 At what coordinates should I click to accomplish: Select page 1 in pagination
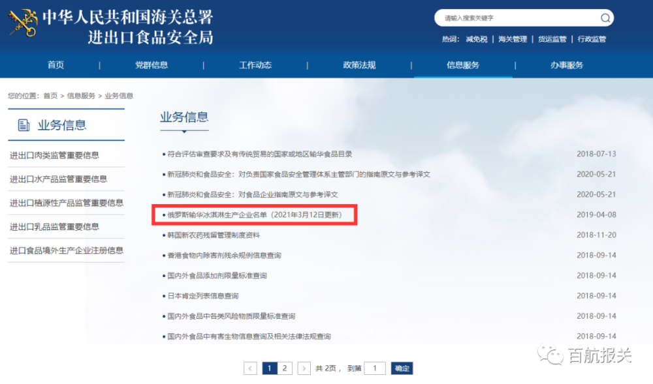(x=270, y=368)
